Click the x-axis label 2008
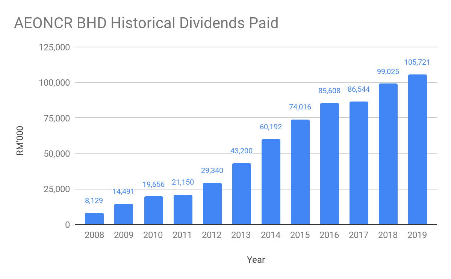This screenshot has height=279, width=451. coord(94,235)
